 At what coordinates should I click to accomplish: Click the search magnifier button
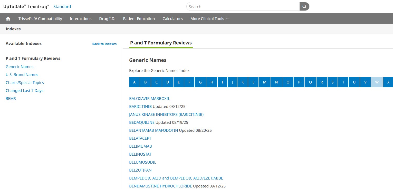304,7
